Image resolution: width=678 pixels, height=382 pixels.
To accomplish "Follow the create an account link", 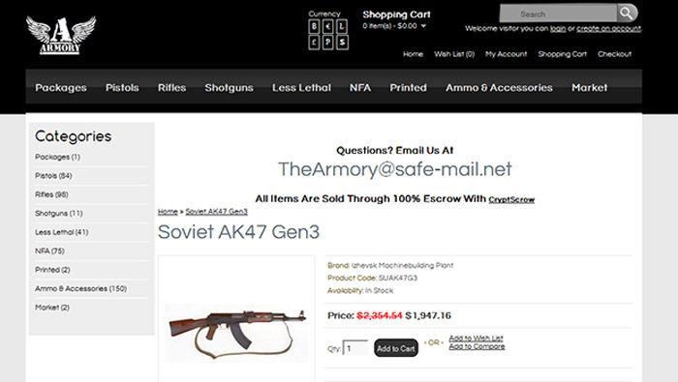I will click(x=608, y=28).
